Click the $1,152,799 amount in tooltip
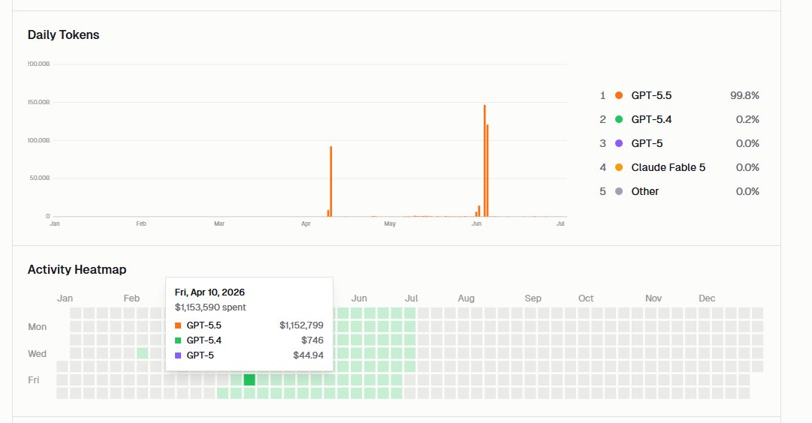Image resolution: width=812 pixels, height=423 pixels. pyautogui.click(x=301, y=325)
